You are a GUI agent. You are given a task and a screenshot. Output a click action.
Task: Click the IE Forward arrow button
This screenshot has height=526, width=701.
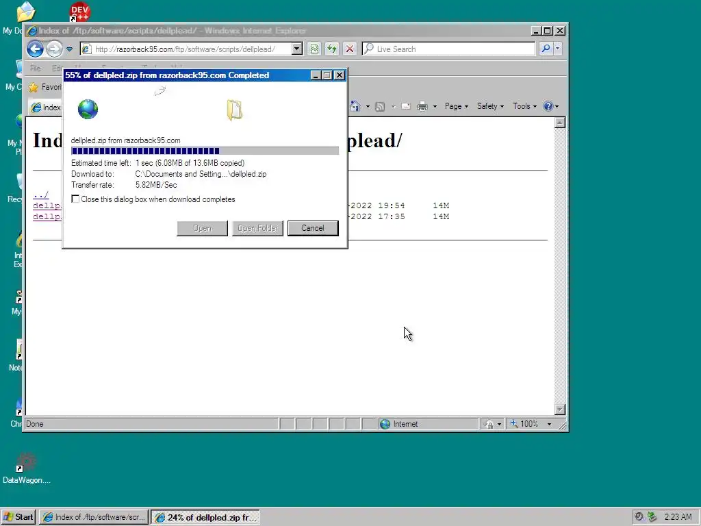[54, 49]
